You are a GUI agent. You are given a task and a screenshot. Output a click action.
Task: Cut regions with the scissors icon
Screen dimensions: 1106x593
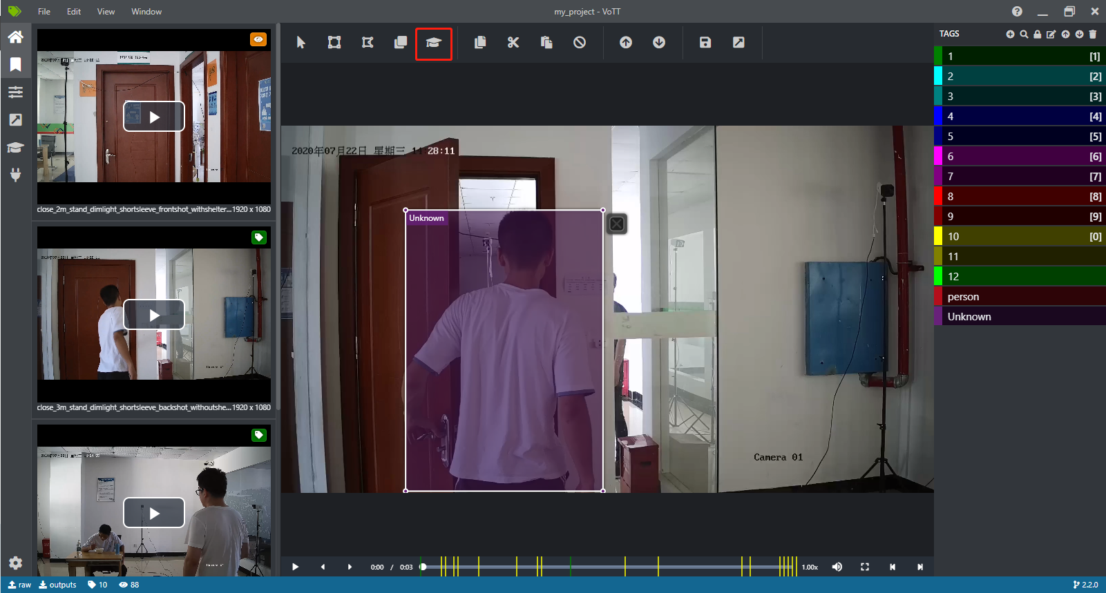coord(513,43)
